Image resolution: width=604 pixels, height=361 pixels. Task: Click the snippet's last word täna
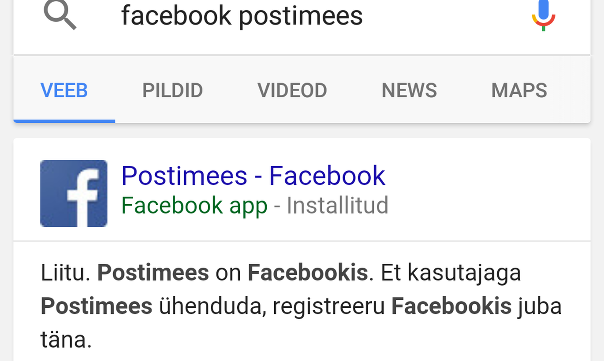tap(66, 340)
